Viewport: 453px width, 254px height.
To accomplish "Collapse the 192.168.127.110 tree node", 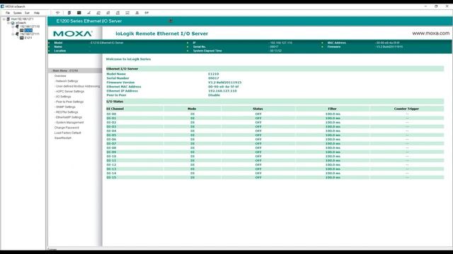I will coord(13,27).
